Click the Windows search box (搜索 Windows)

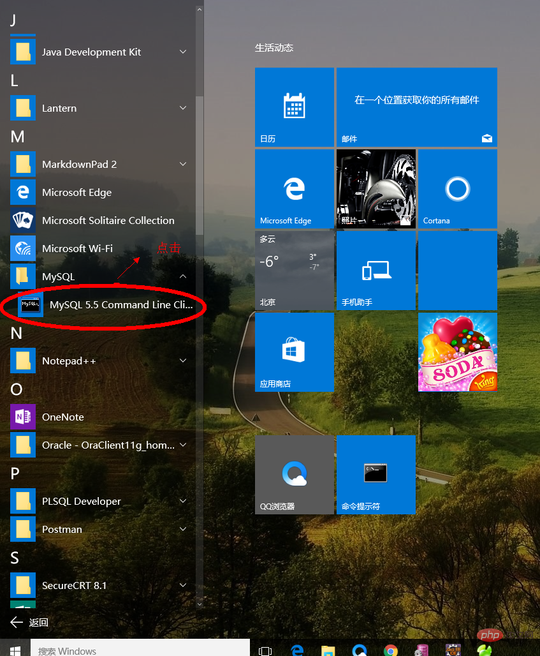[140, 648]
